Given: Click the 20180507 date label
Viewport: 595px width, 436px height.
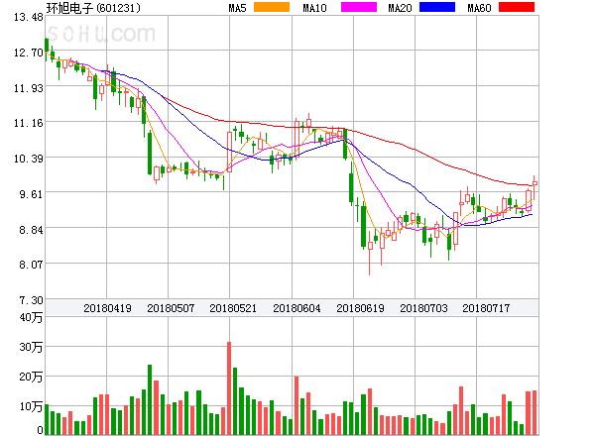Looking at the screenshot, I should 171,308.
